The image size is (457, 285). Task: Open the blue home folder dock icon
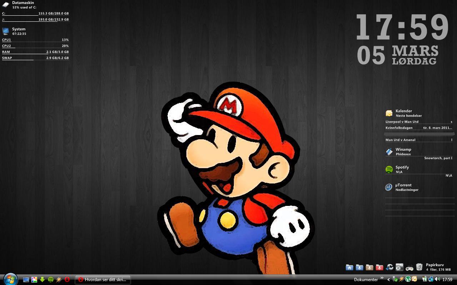(350, 267)
